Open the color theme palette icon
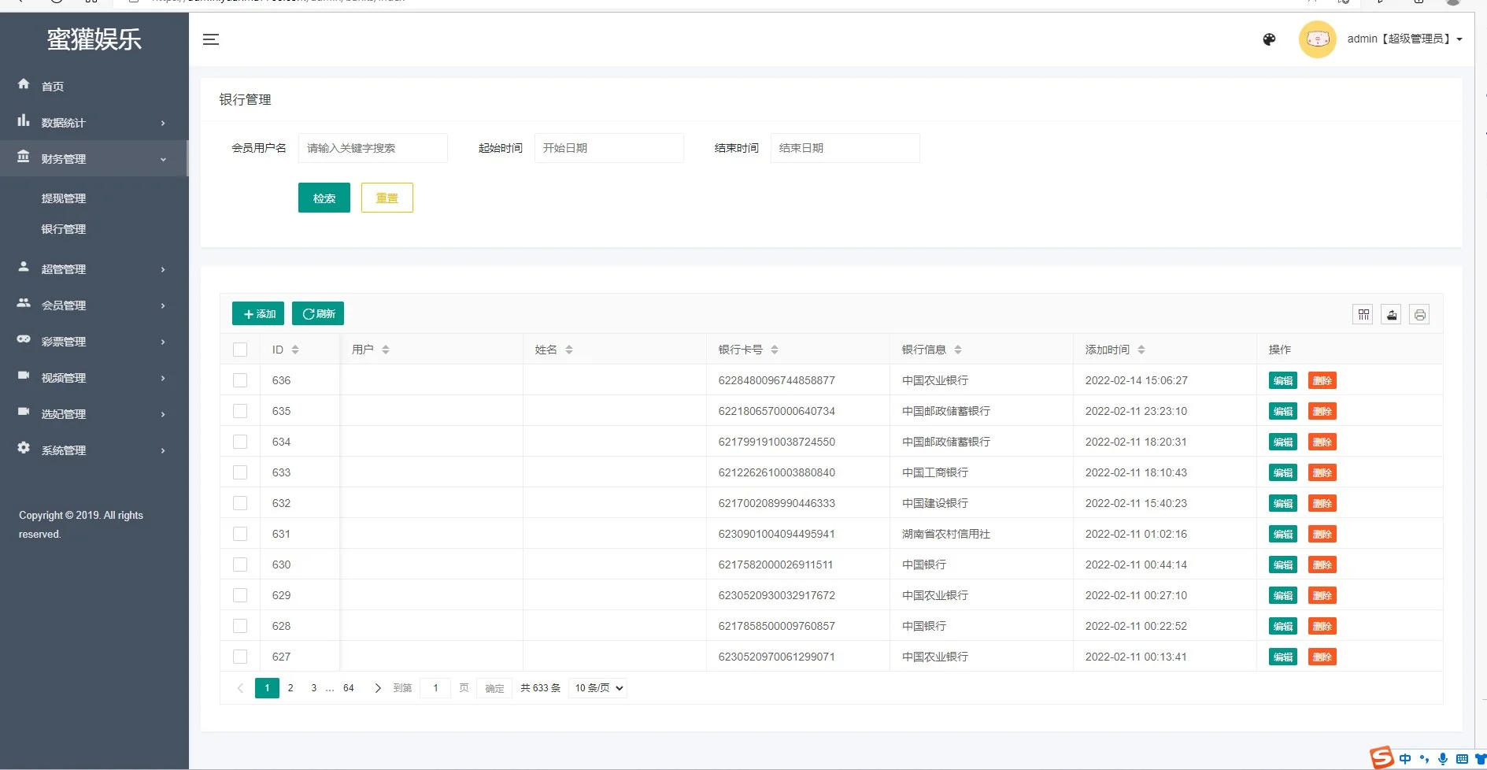 coord(1269,39)
